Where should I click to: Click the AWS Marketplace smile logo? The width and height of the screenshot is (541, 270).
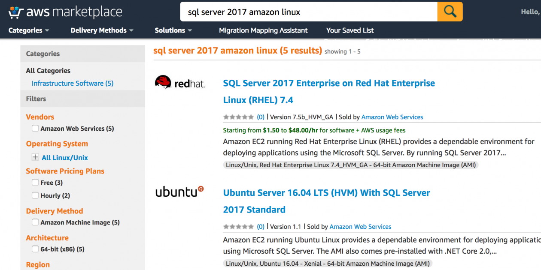click(17, 11)
